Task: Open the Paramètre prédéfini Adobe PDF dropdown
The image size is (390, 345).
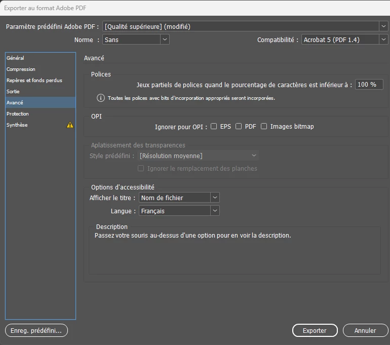Action: click(x=245, y=26)
